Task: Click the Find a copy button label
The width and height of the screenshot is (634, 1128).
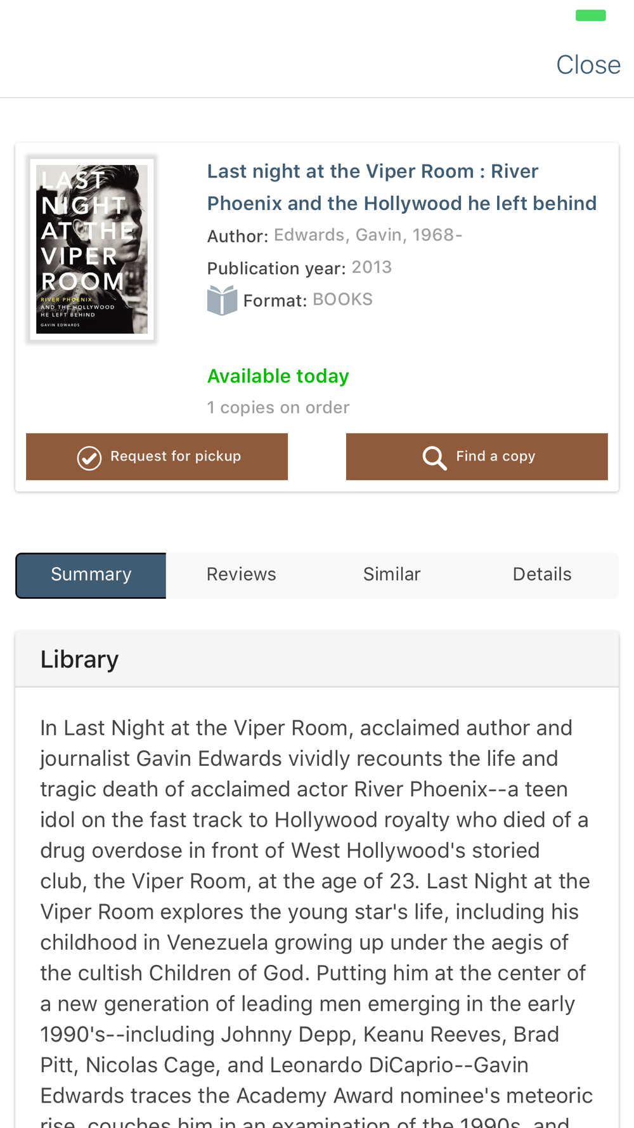Action: 496,456
